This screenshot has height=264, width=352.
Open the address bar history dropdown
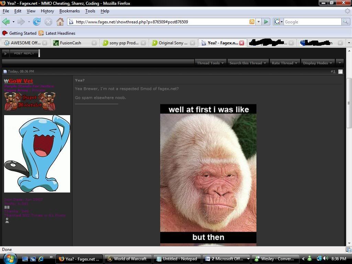tap(258, 22)
